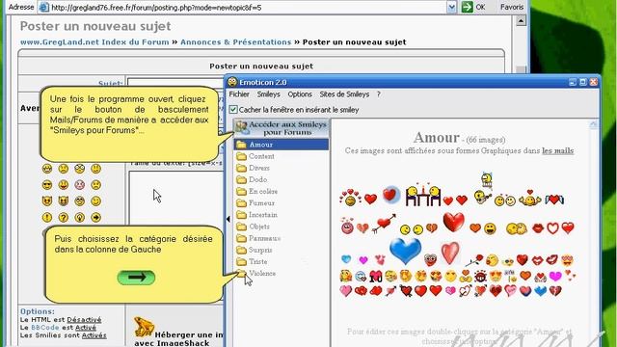This screenshot has width=617, height=347.
Task: Open the 'En colère' category folder
Action: click(x=257, y=191)
